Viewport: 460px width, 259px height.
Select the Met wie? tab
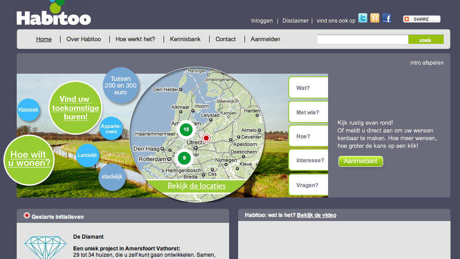[x=308, y=112]
